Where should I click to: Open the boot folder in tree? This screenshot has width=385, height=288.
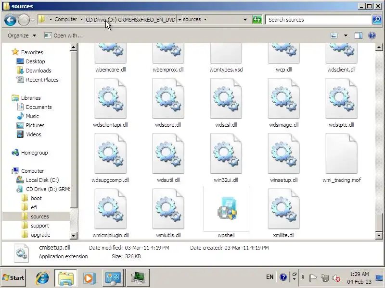coord(36,198)
